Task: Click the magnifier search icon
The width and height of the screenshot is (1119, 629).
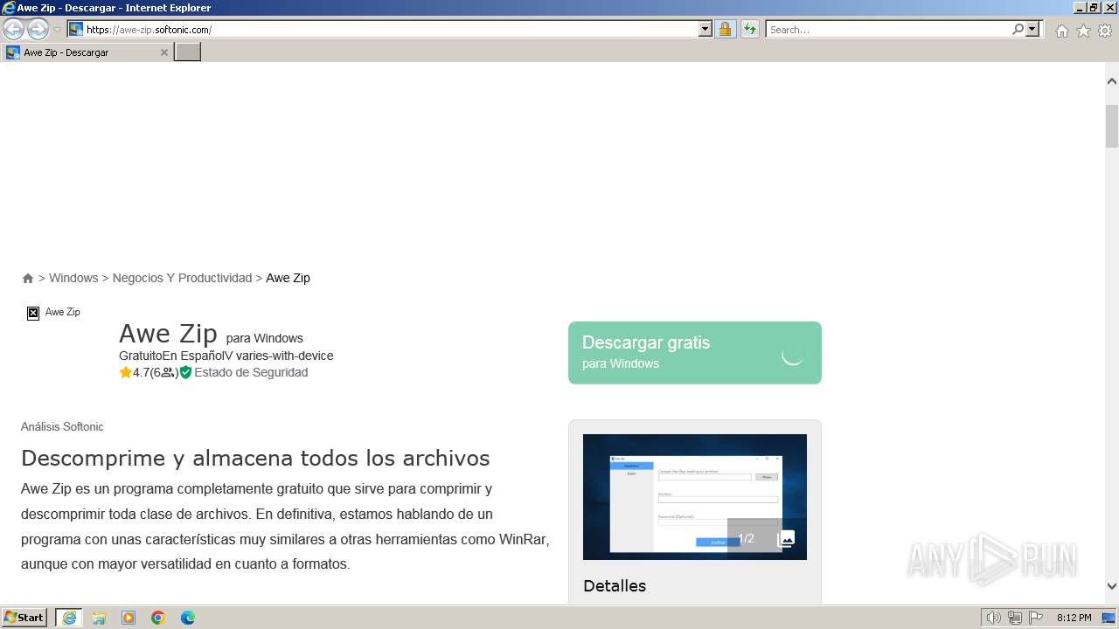Action: coord(1018,30)
